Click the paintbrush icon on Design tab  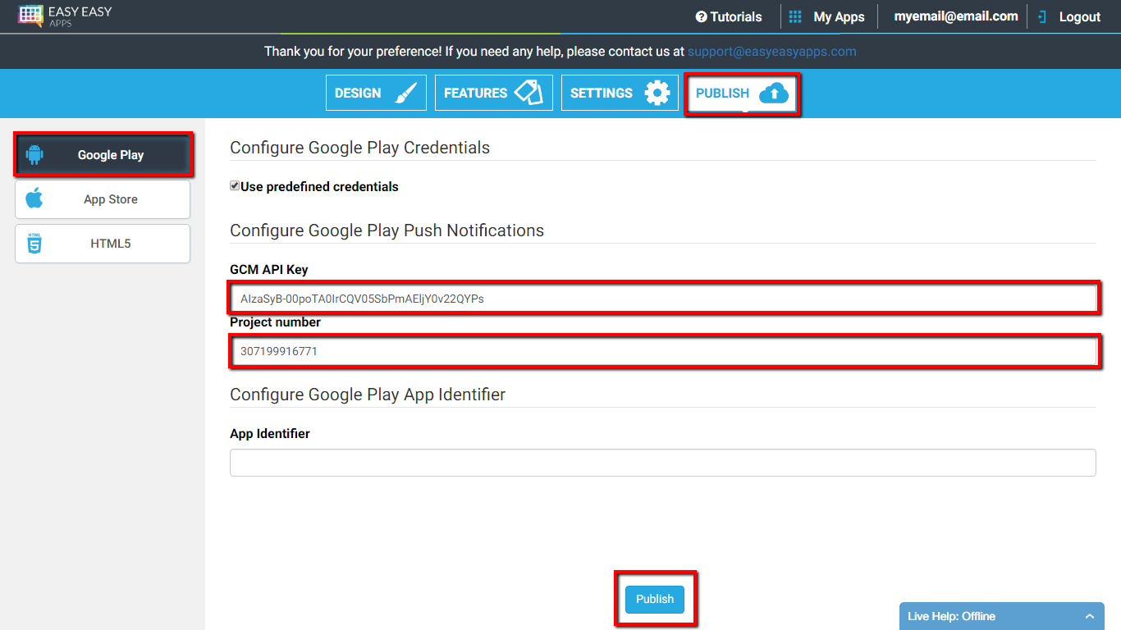(x=405, y=93)
